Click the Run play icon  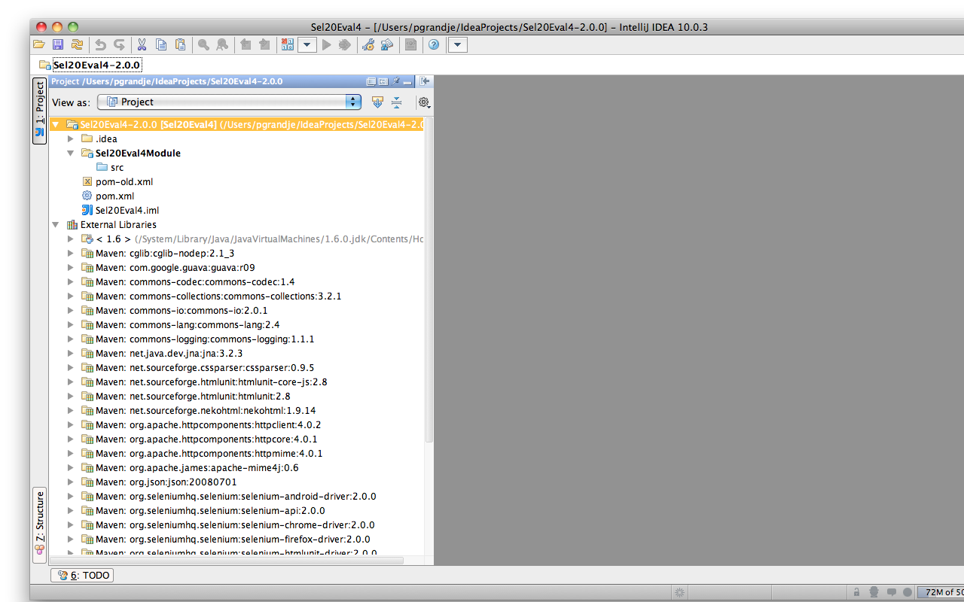pyautogui.click(x=326, y=45)
